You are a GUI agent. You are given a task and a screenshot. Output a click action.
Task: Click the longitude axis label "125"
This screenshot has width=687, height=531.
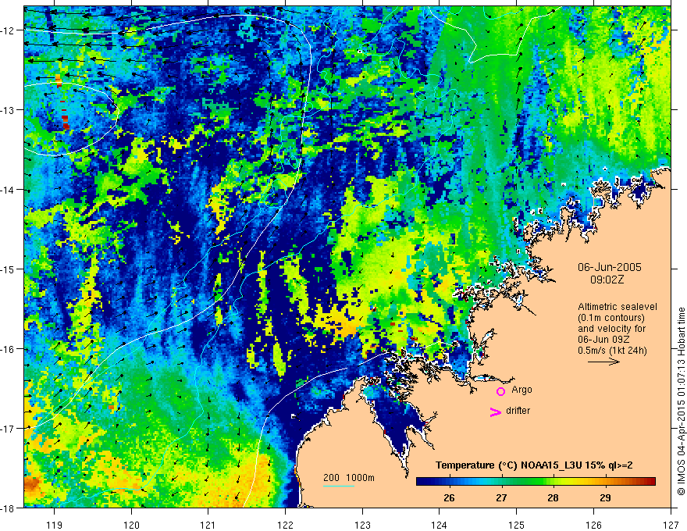516,525
